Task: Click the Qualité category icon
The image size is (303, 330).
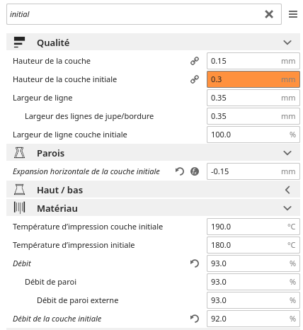Action: coord(19,42)
